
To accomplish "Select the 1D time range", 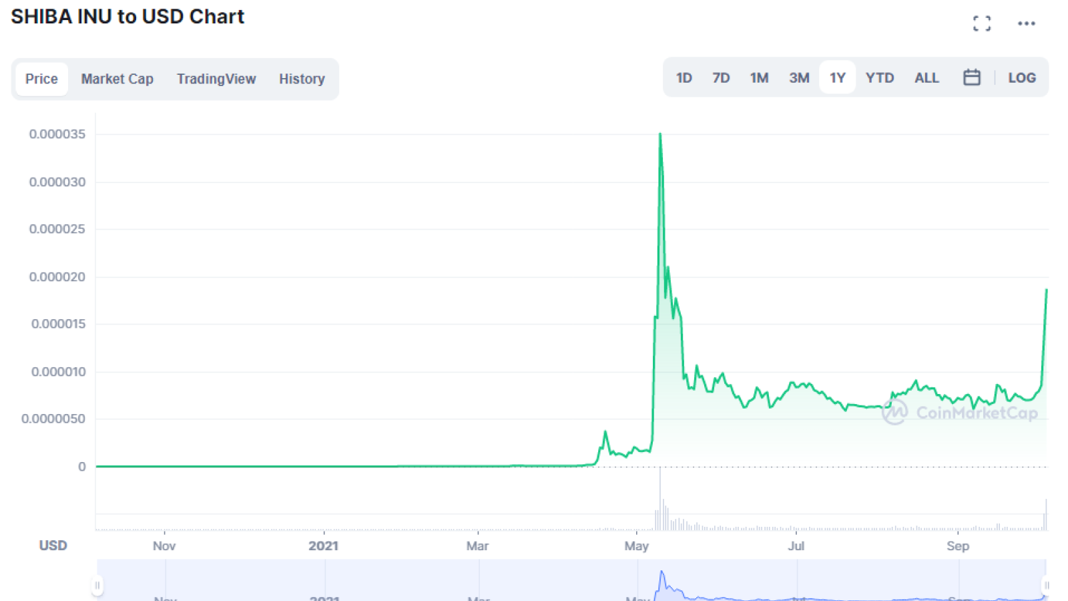I will (684, 77).
